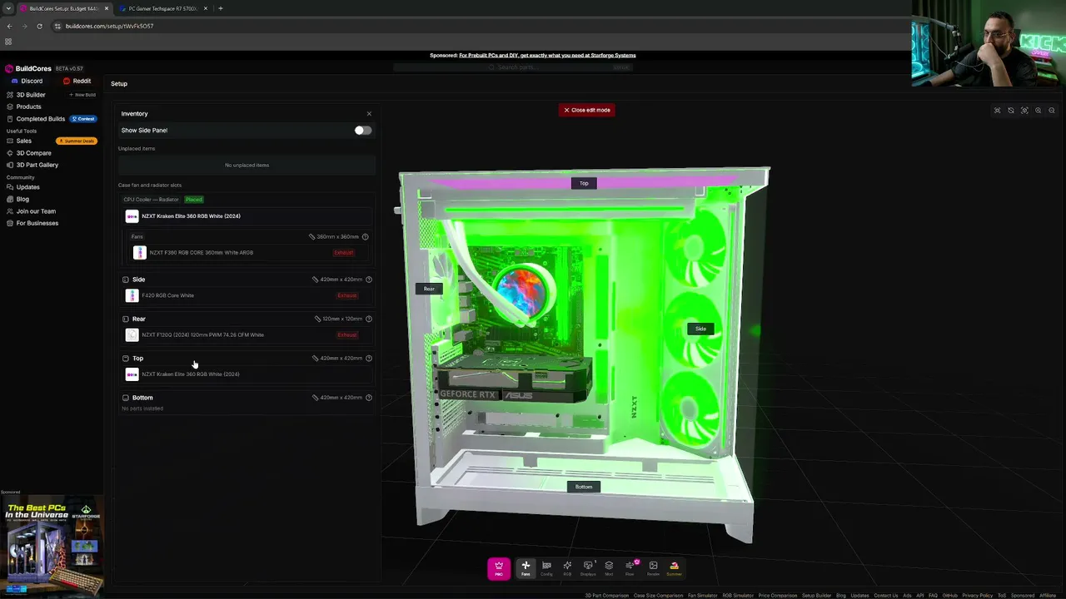This screenshot has width=1066, height=599.
Task: Click the help icon in the Top slot row
Action: (x=369, y=359)
